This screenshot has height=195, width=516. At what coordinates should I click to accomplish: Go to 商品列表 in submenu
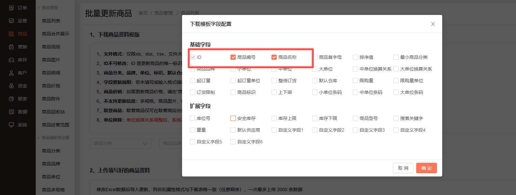pyautogui.click(x=51, y=21)
